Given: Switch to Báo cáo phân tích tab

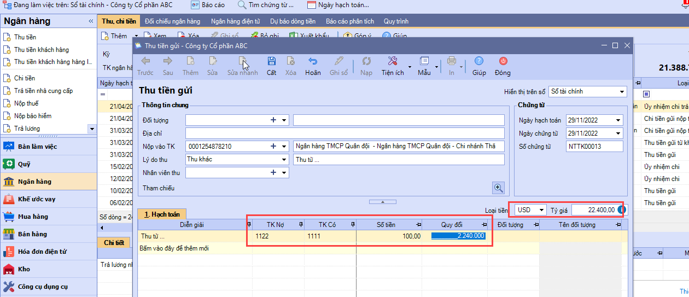Looking at the screenshot, I should tap(350, 21).
